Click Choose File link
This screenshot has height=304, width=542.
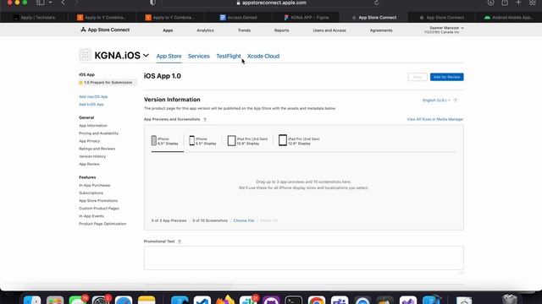(244, 220)
